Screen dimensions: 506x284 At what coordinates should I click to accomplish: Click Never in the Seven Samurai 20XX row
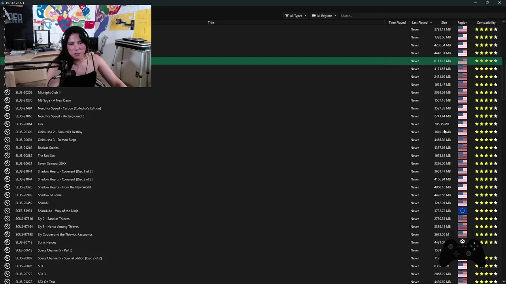pyautogui.click(x=415, y=163)
